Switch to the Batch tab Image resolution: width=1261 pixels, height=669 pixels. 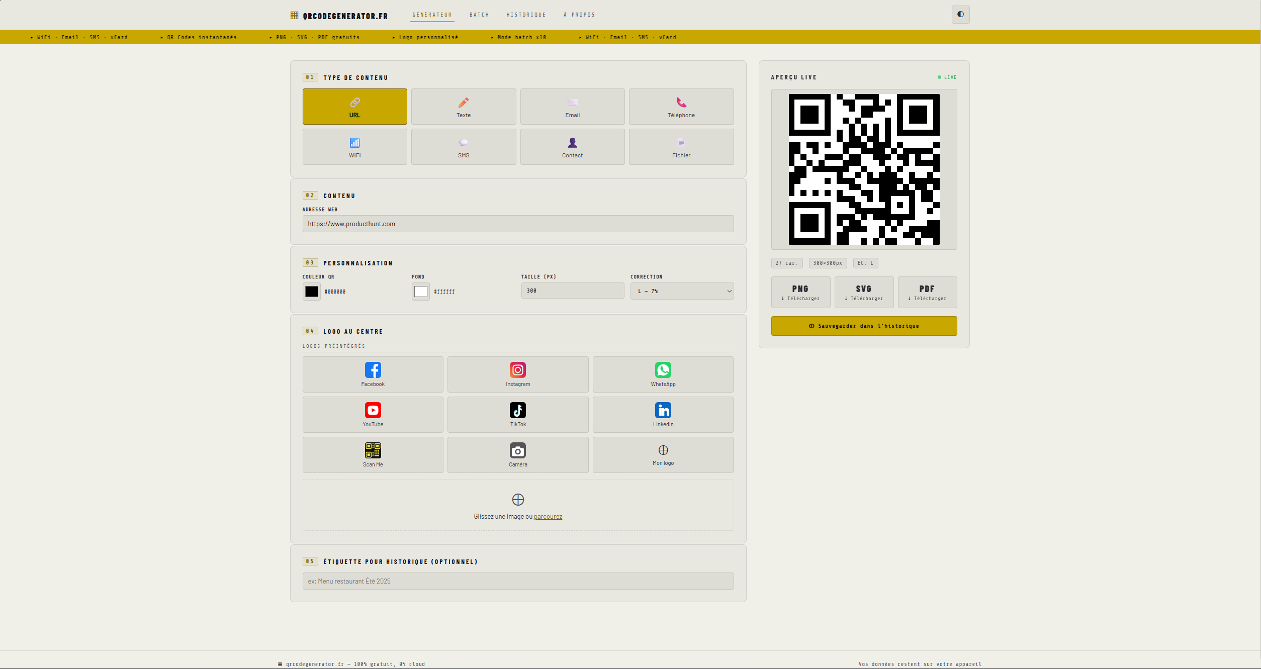click(479, 15)
